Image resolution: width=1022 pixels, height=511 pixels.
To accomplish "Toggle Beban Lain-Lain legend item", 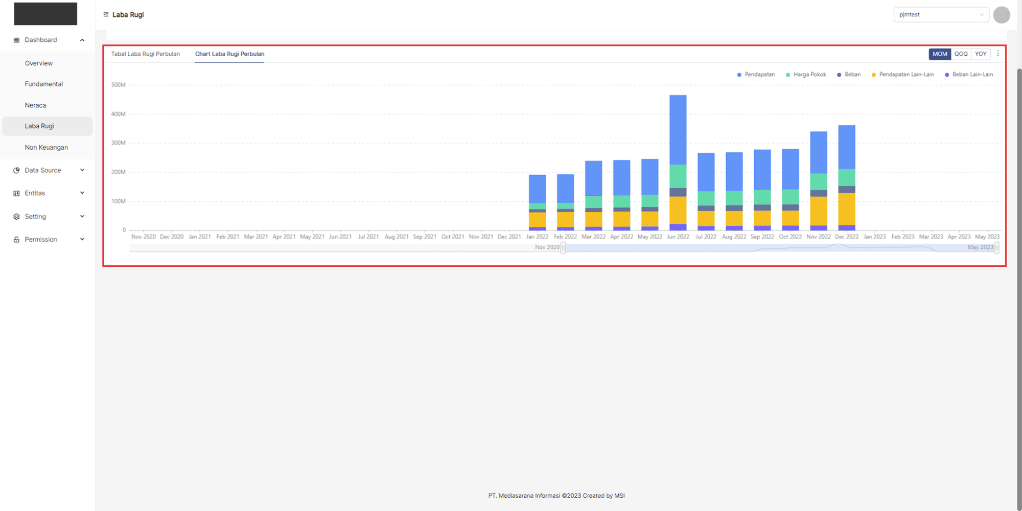I will pos(969,75).
